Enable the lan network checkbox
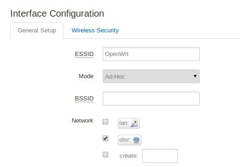This screenshot has height=167, width=240. pyautogui.click(x=105, y=122)
